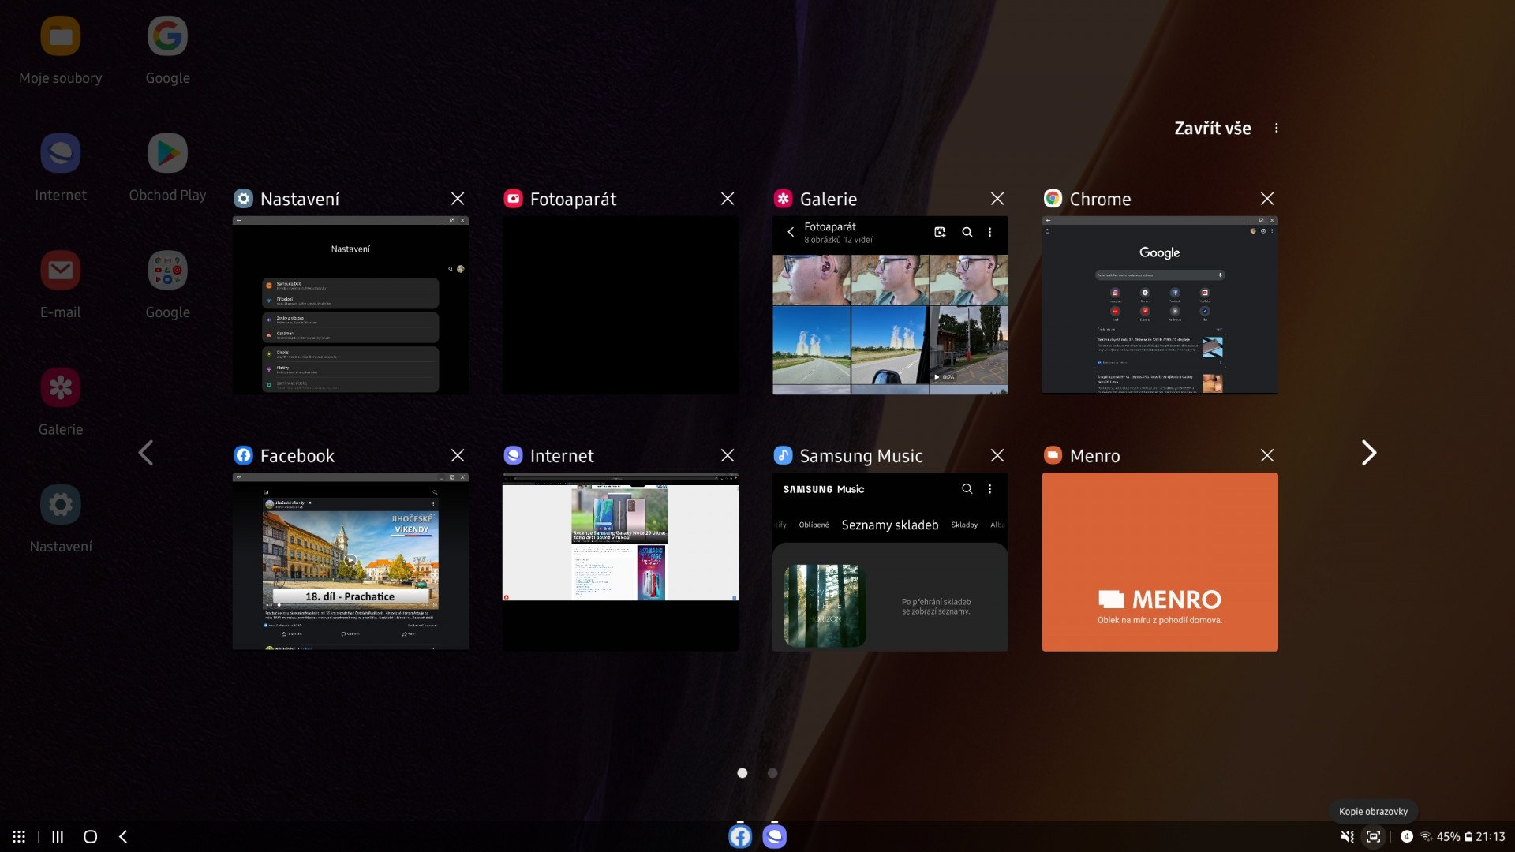Open more options next to Zavřít vše
The width and height of the screenshot is (1515, 852).
click(1276, 128)
